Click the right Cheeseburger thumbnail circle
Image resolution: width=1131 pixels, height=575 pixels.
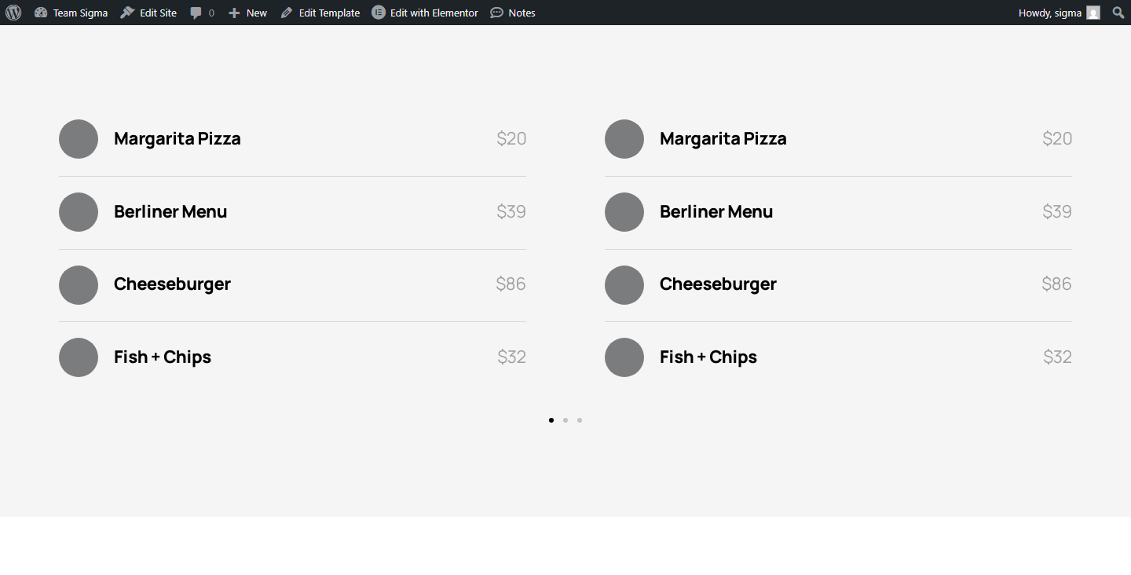624,285
